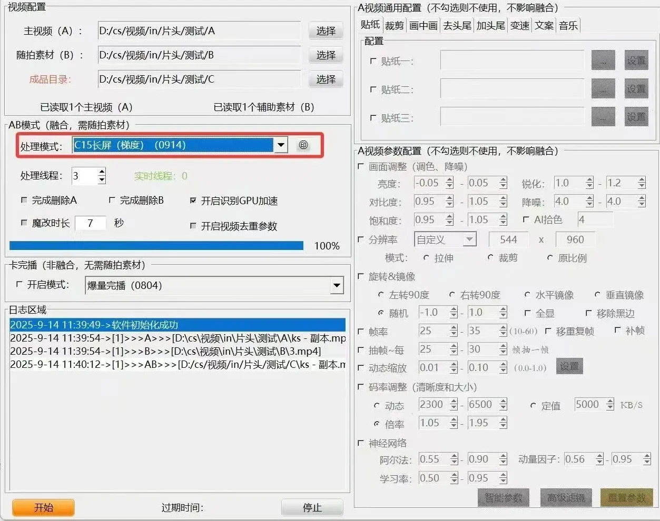Screen dimensions: 660x521
Task: Click the second icon next to 贴纸一
Action: 636,60
